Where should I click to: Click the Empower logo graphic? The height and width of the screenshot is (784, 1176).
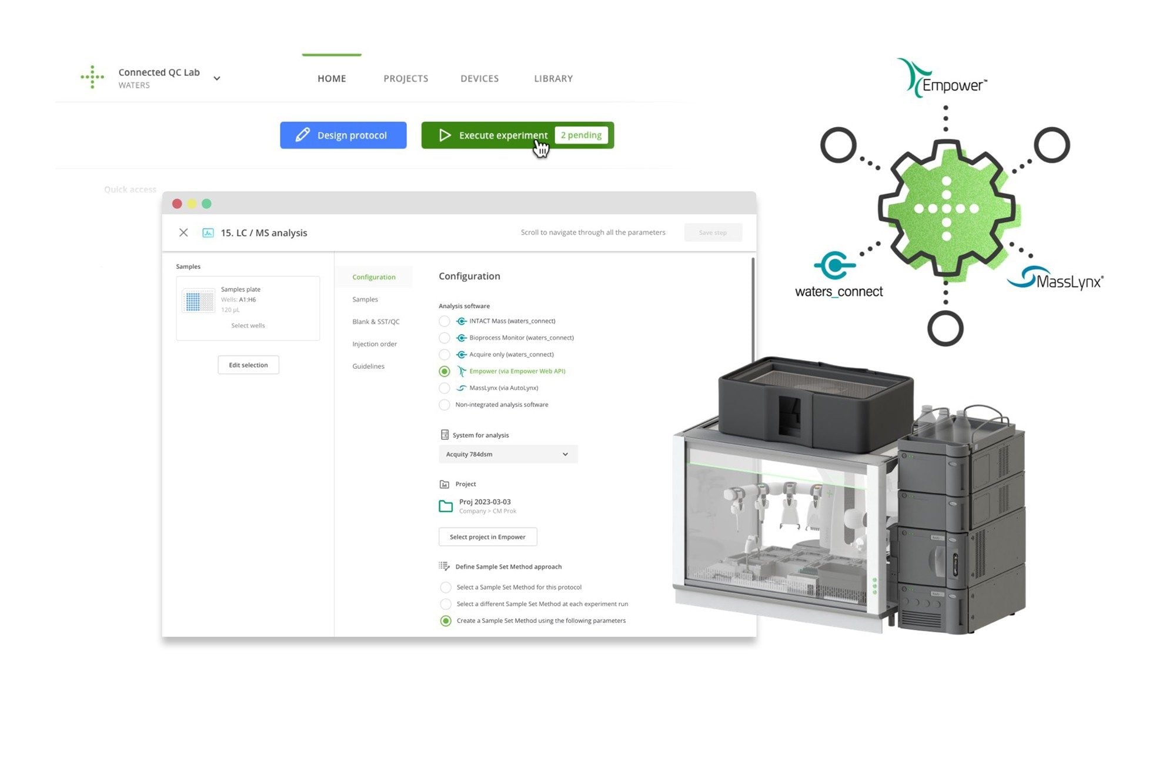(942, 78)
